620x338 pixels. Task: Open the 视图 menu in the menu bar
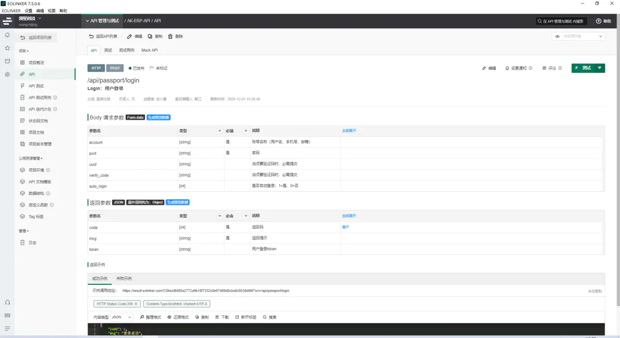(51, 11)
